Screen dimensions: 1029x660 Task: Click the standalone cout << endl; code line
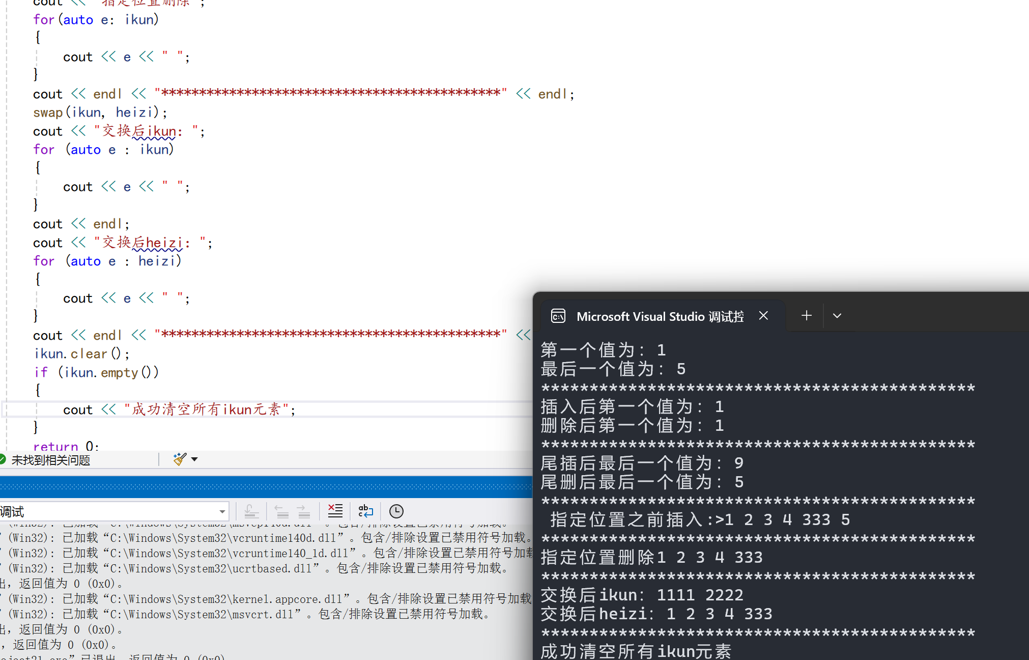[81, 224]
